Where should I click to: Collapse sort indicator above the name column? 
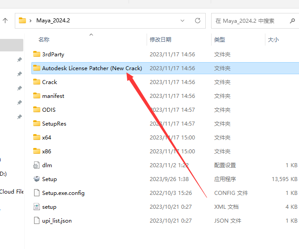coord(91,34)
